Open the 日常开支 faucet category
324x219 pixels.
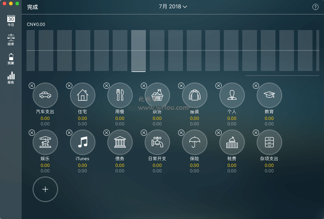pos(157,142)
